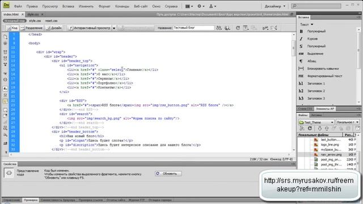Image resolution: width=363 pixels, height=204 pixels.
Task: Click the Dreamweaver Dw logo icon
Action: pyautogui.click(x=6, y=6)
